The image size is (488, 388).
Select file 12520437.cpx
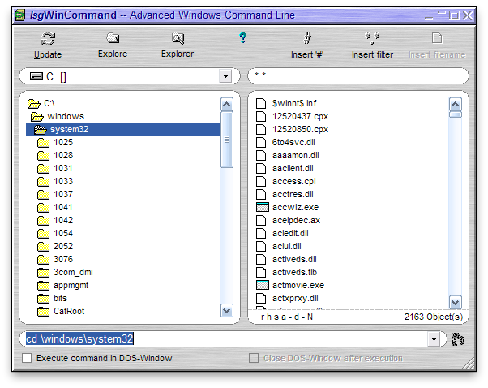coord(300,117)
